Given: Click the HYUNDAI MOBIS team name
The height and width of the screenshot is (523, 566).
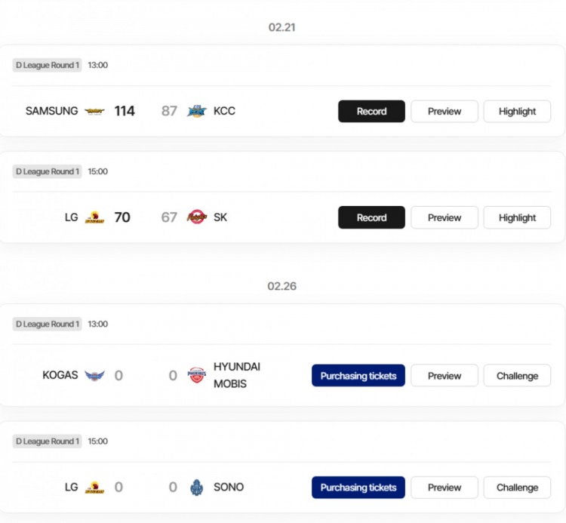Looking at the screenshot, I should click(236, 375).
